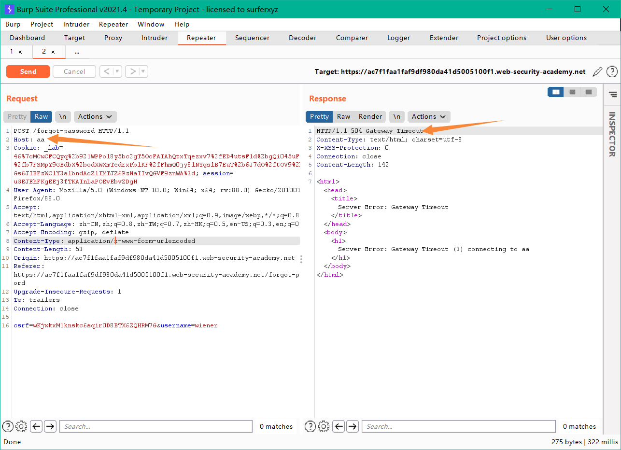
Task: Toggle response non-printable \n characters
Action: (x=397, y=116)
